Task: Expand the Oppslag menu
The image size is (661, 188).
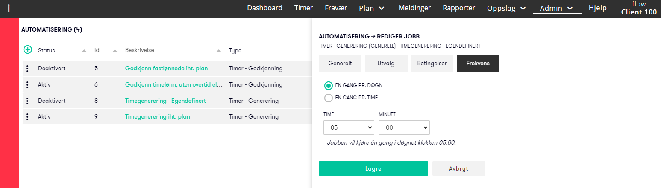Action: [x=506, y=8]
